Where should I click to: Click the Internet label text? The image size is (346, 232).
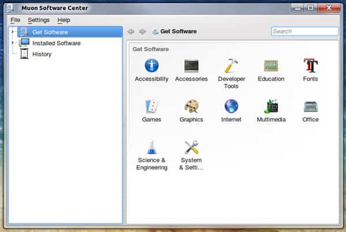(231, 119)
